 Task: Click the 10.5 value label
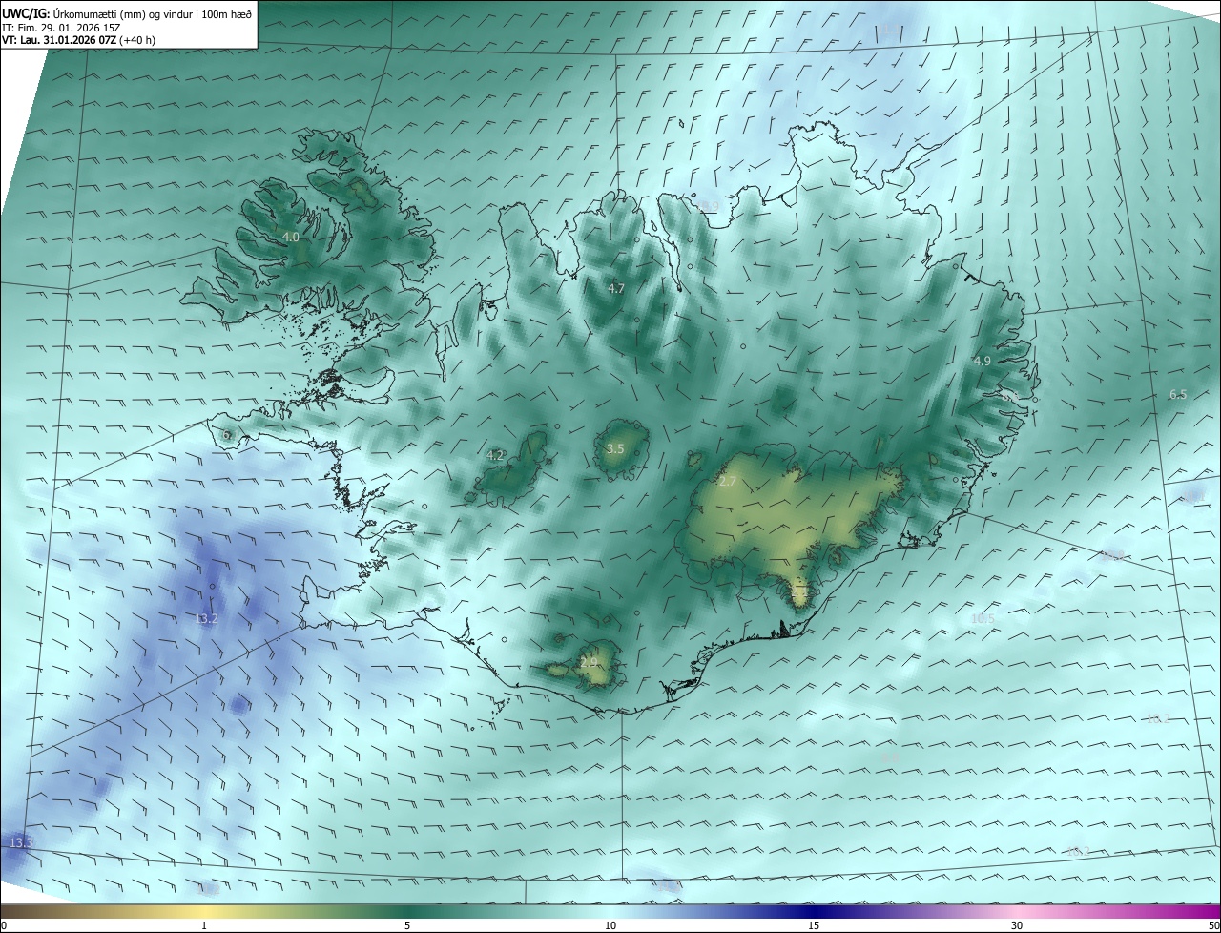pyautogui.click(x=983, y=618)
